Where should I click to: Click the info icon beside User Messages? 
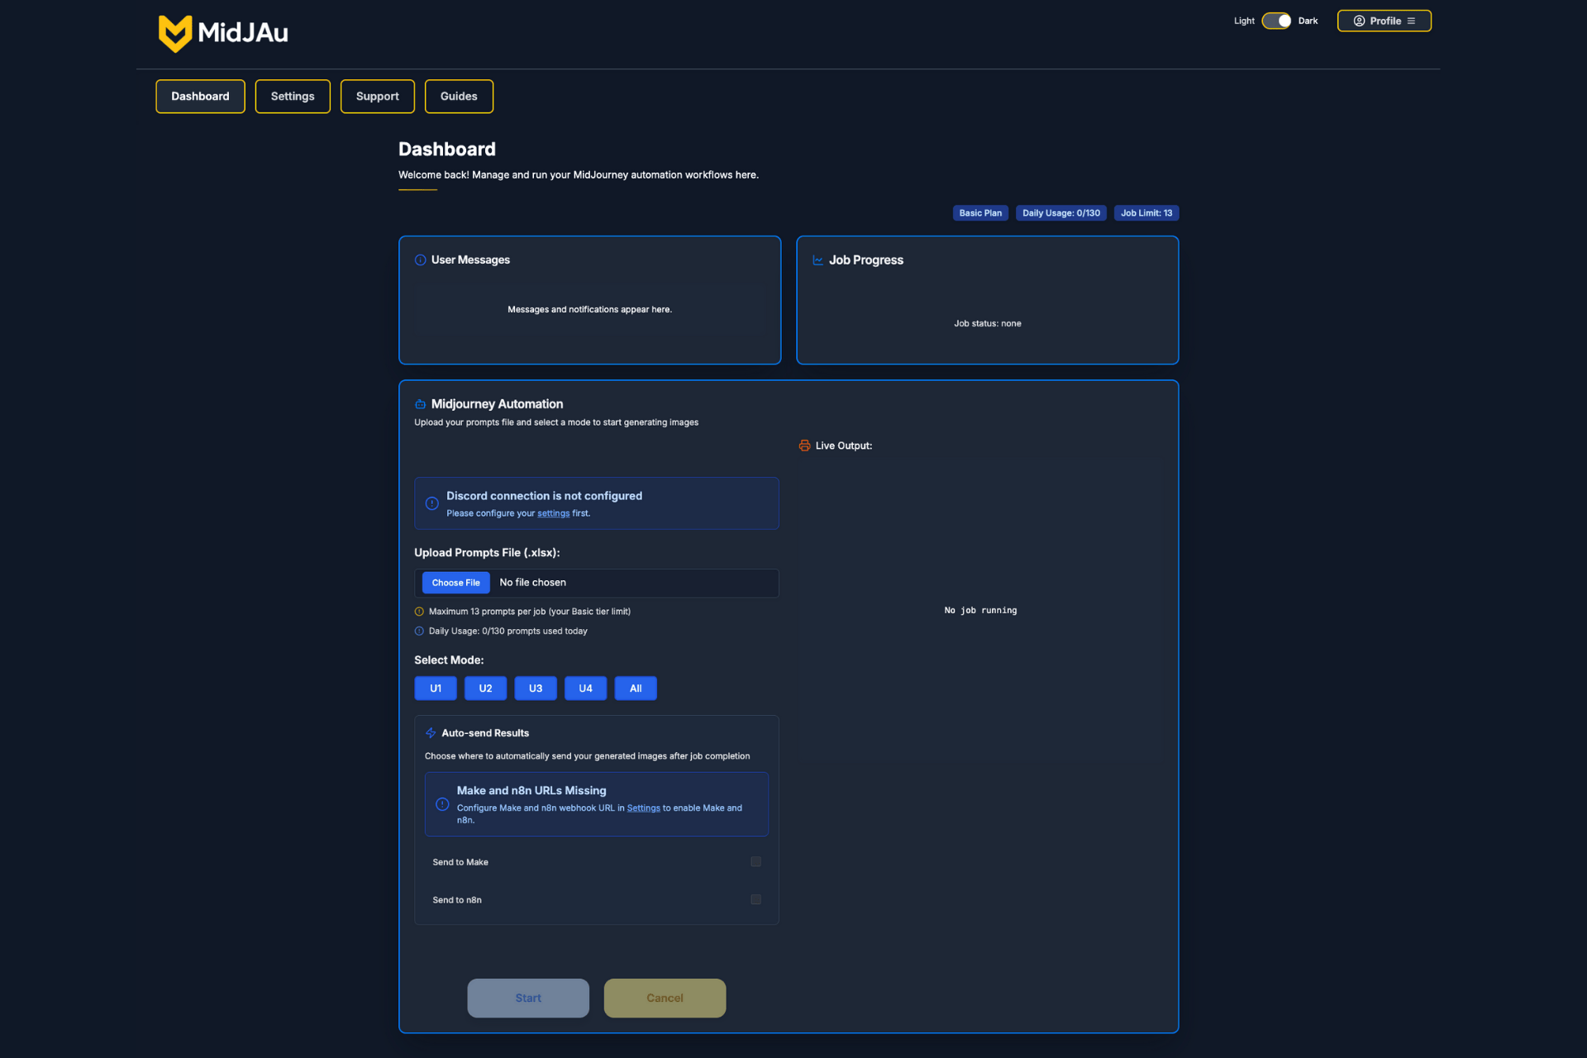(420, 260)
